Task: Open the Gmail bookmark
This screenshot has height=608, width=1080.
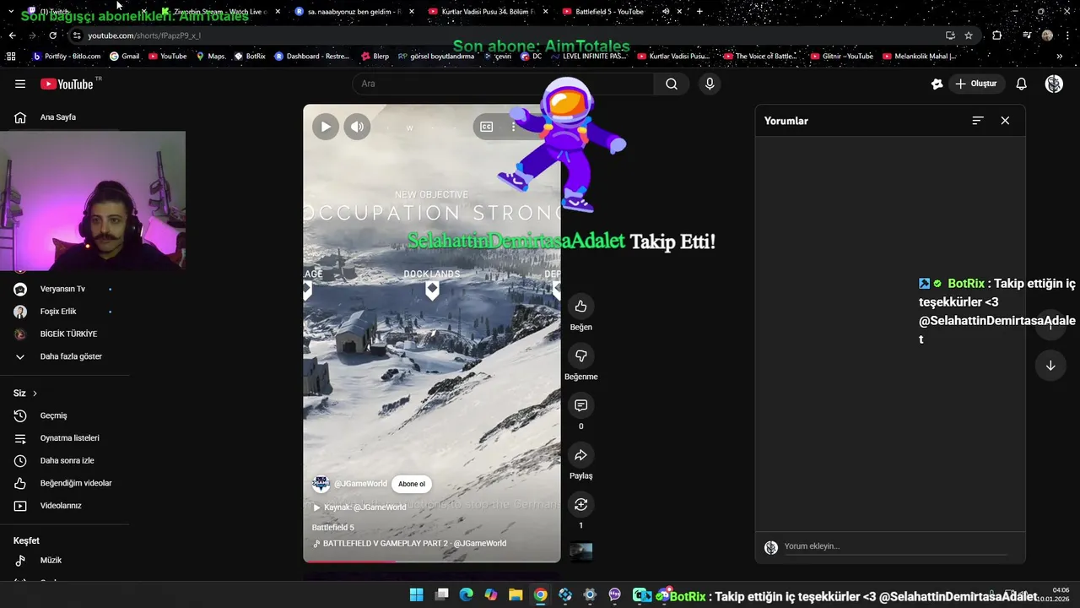Action: [x=124, y=57]
